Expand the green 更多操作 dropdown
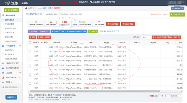Viewport: 187px width, 103px height. (93, 32)
